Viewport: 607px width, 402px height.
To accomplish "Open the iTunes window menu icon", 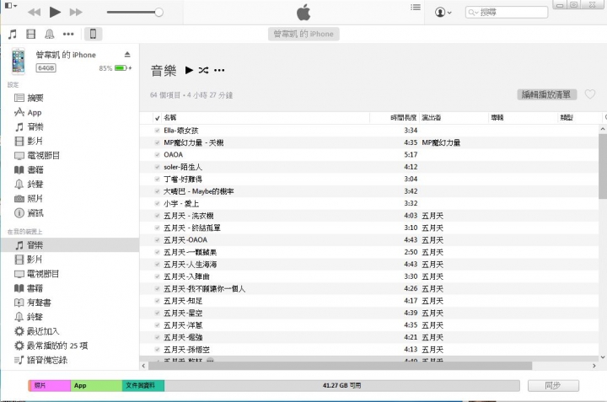I will 10,5.
